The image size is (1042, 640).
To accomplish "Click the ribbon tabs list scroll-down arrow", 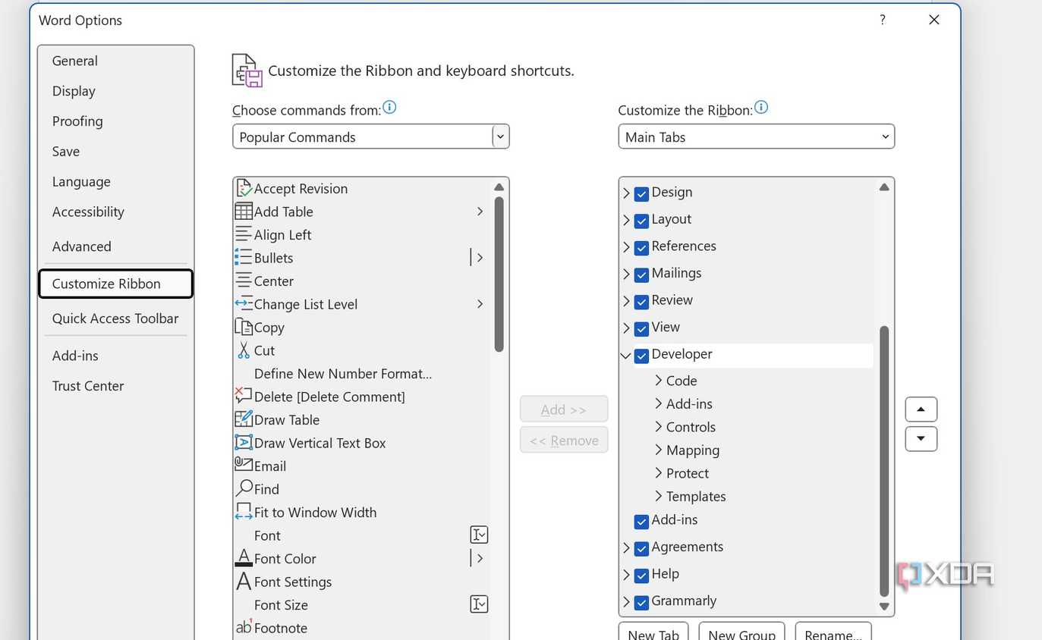I will click(884, 606).
